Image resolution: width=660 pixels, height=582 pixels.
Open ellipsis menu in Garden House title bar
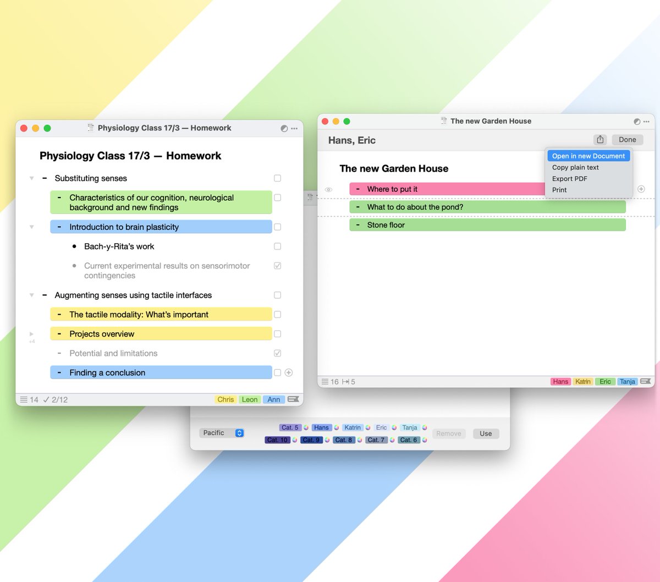click(x=646, y=122)
